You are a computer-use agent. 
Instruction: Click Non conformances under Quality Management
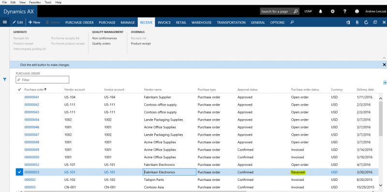[104, 38]
